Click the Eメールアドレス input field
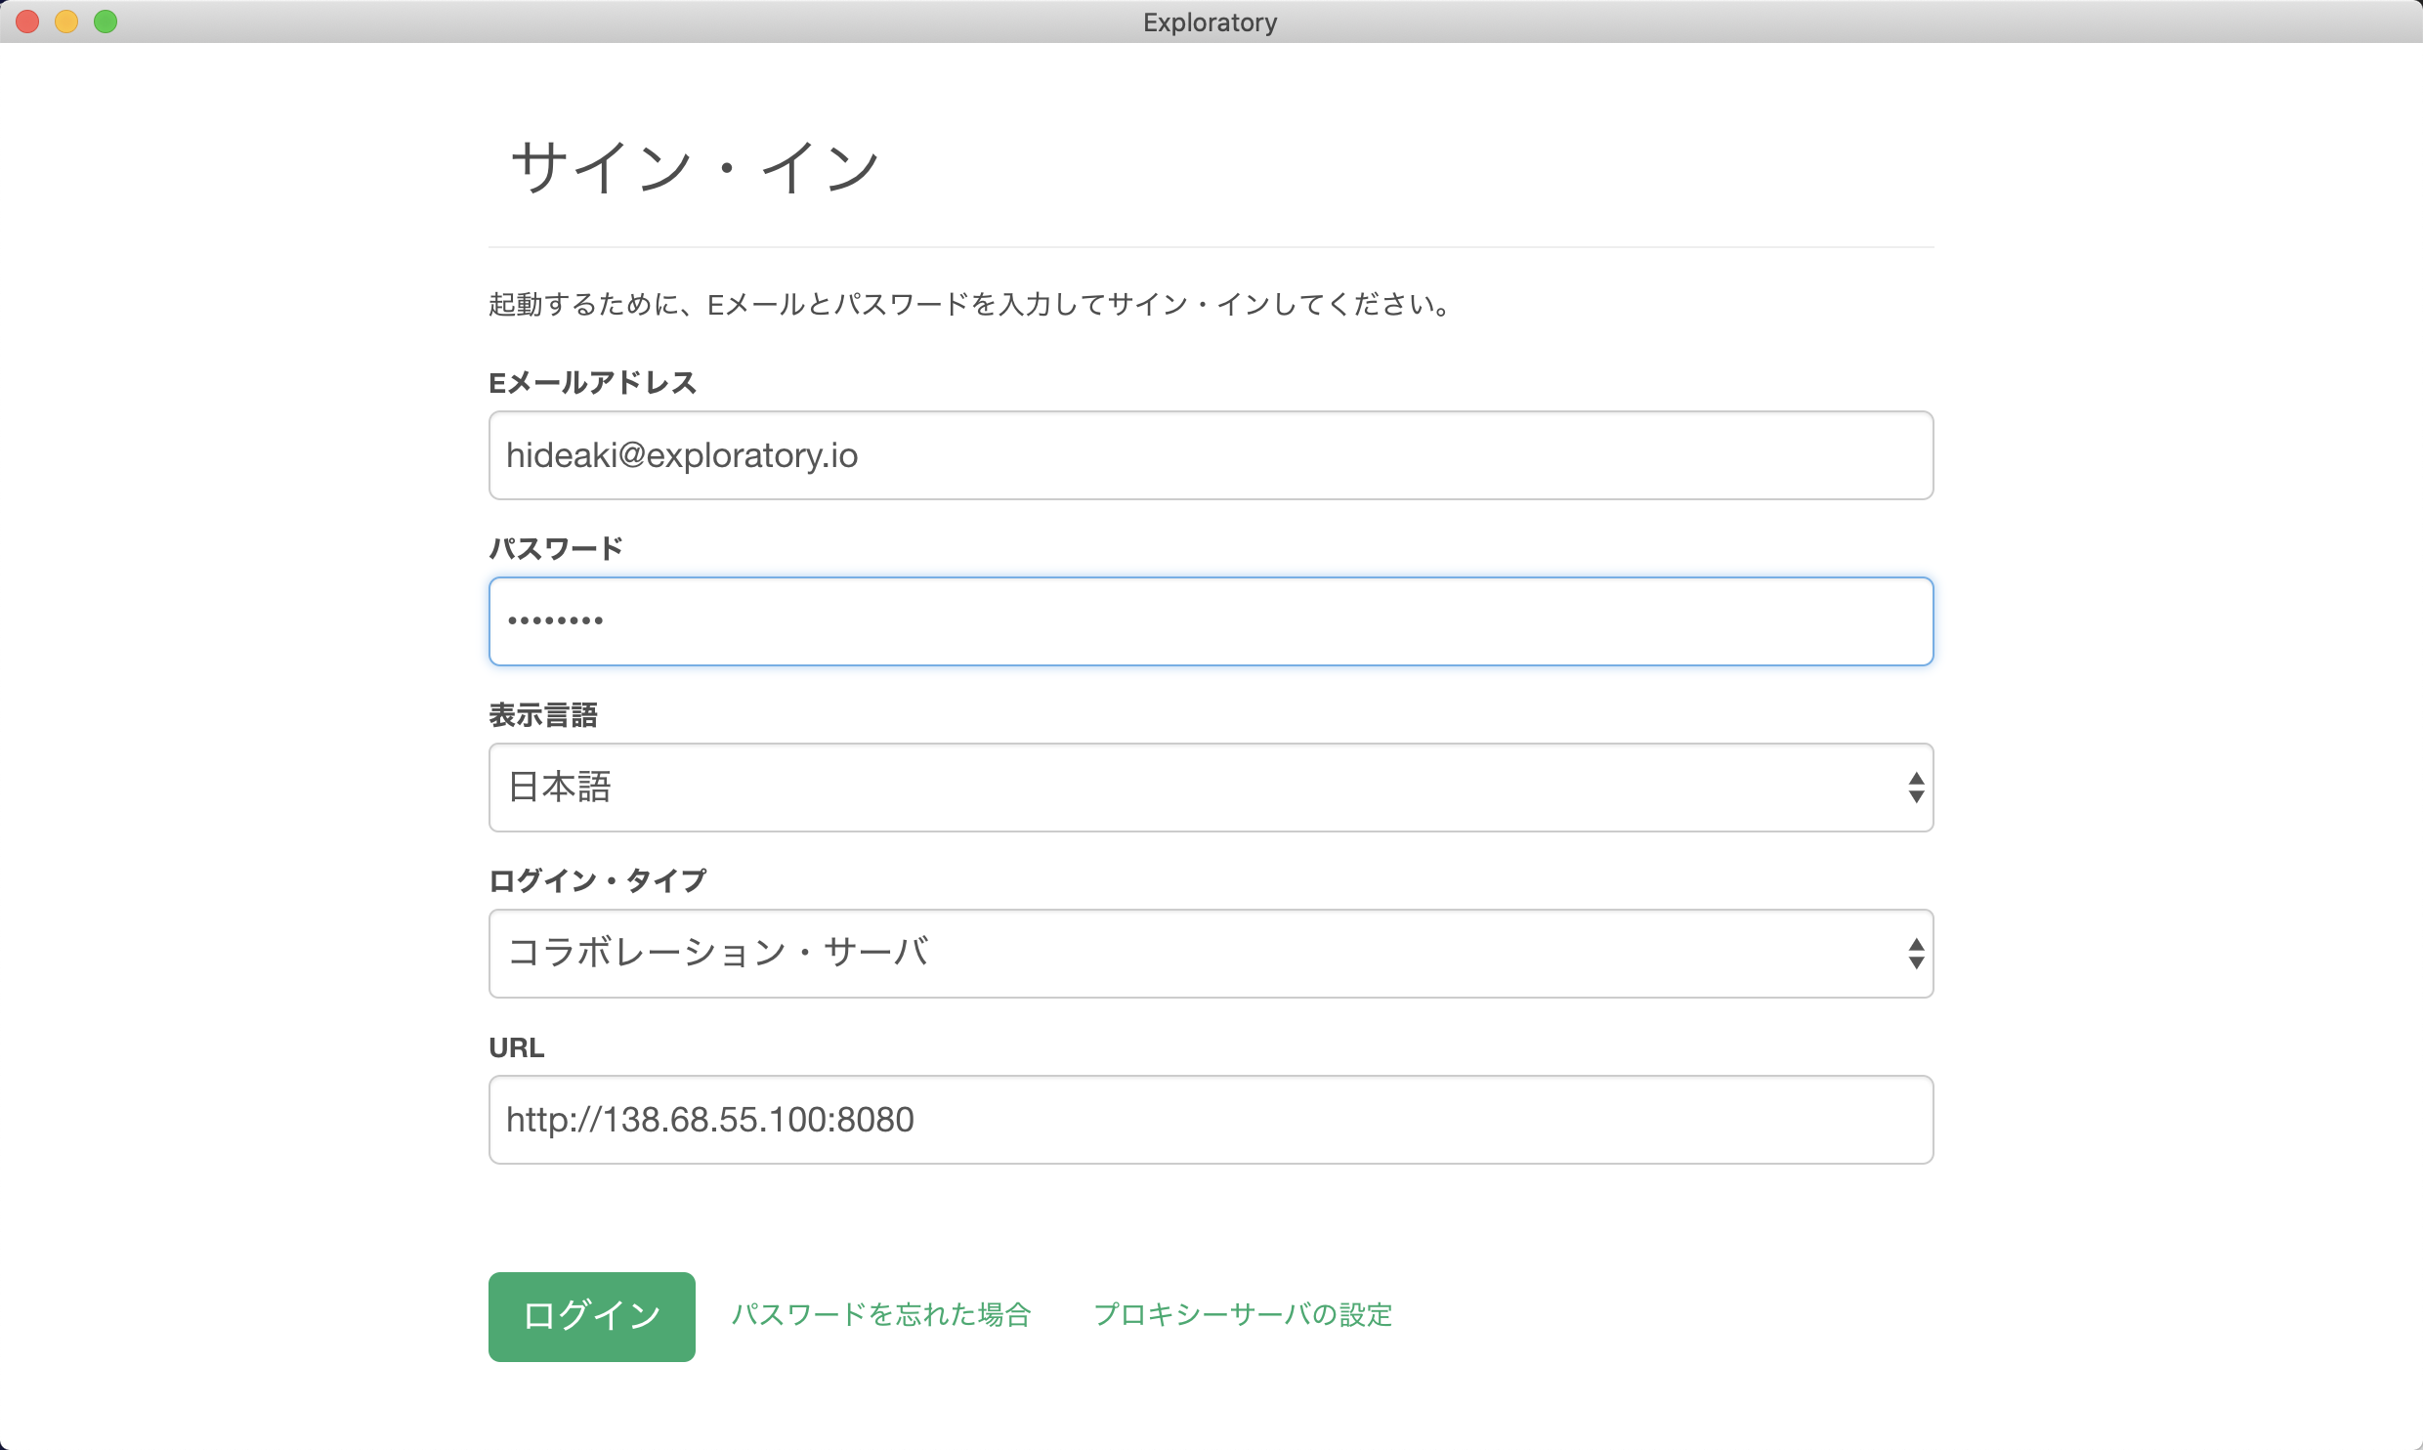Screen dimensions: 2423x1450 (1211, 455)
